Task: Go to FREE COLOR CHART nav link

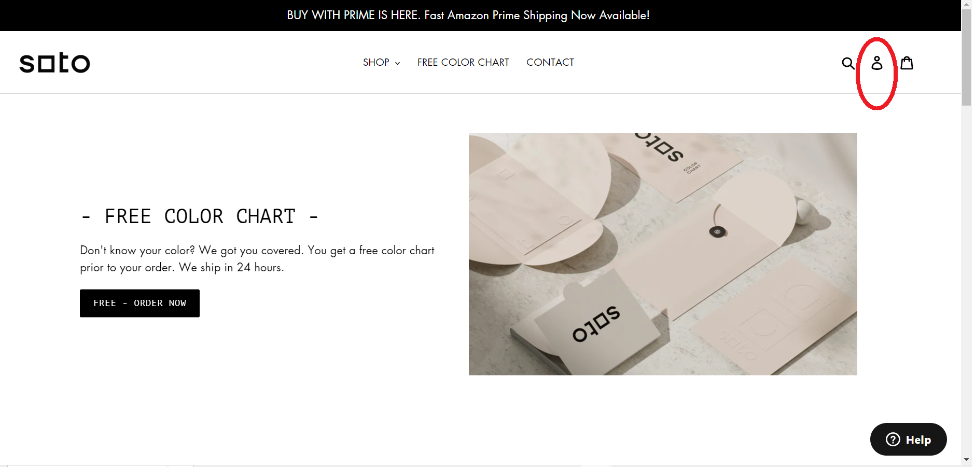Action: coord(463,63)
